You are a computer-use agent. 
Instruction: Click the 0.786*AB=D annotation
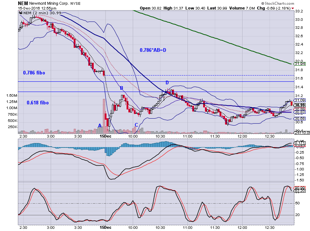pyautogui.click(x=153, y=50)
